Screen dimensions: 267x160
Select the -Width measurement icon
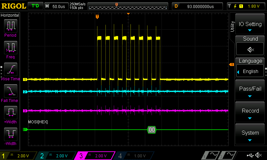pyautogui.click(x=11, y=134)
